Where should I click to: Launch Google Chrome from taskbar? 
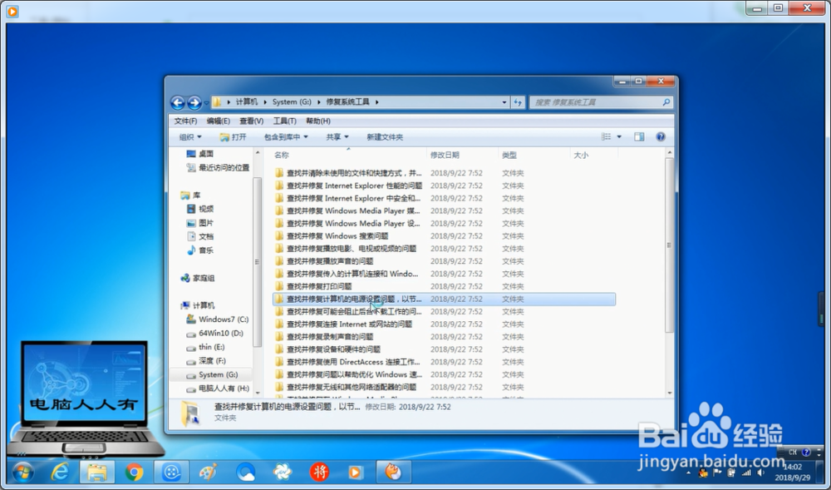coord(134,472)
